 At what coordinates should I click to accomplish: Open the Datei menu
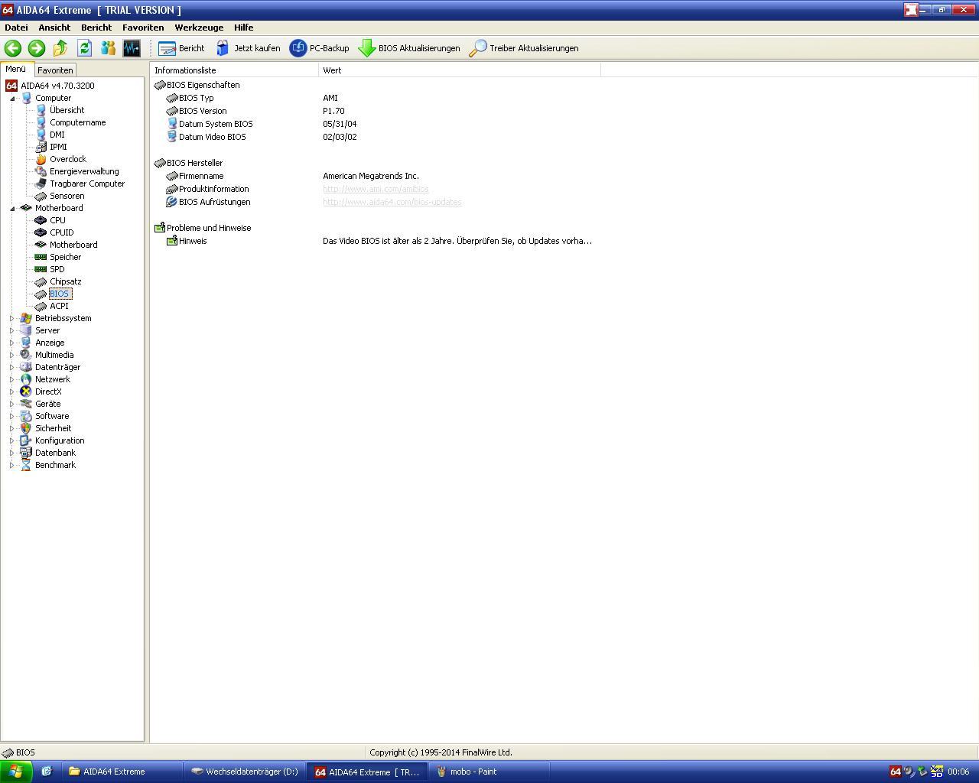(16, 28)
